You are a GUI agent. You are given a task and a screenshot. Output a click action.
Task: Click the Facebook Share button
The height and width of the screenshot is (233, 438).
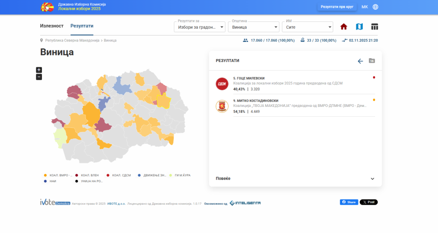tap(349, 202)
